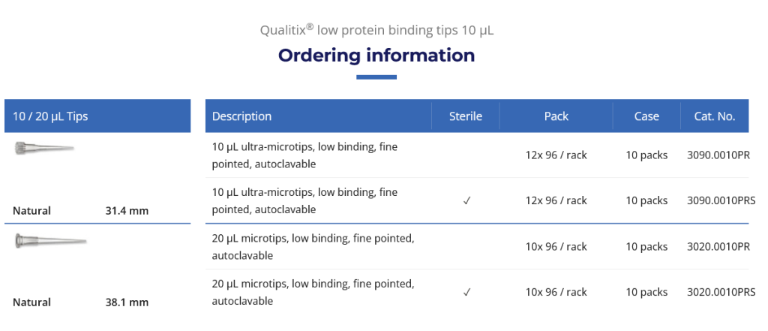Click the 38.1 mm length label
Screen dimensions: 768x331
(127, 302)
